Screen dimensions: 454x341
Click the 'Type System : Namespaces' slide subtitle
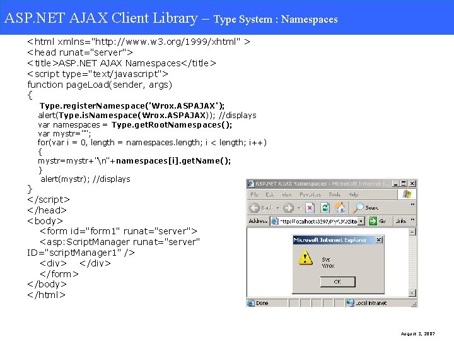276,19
